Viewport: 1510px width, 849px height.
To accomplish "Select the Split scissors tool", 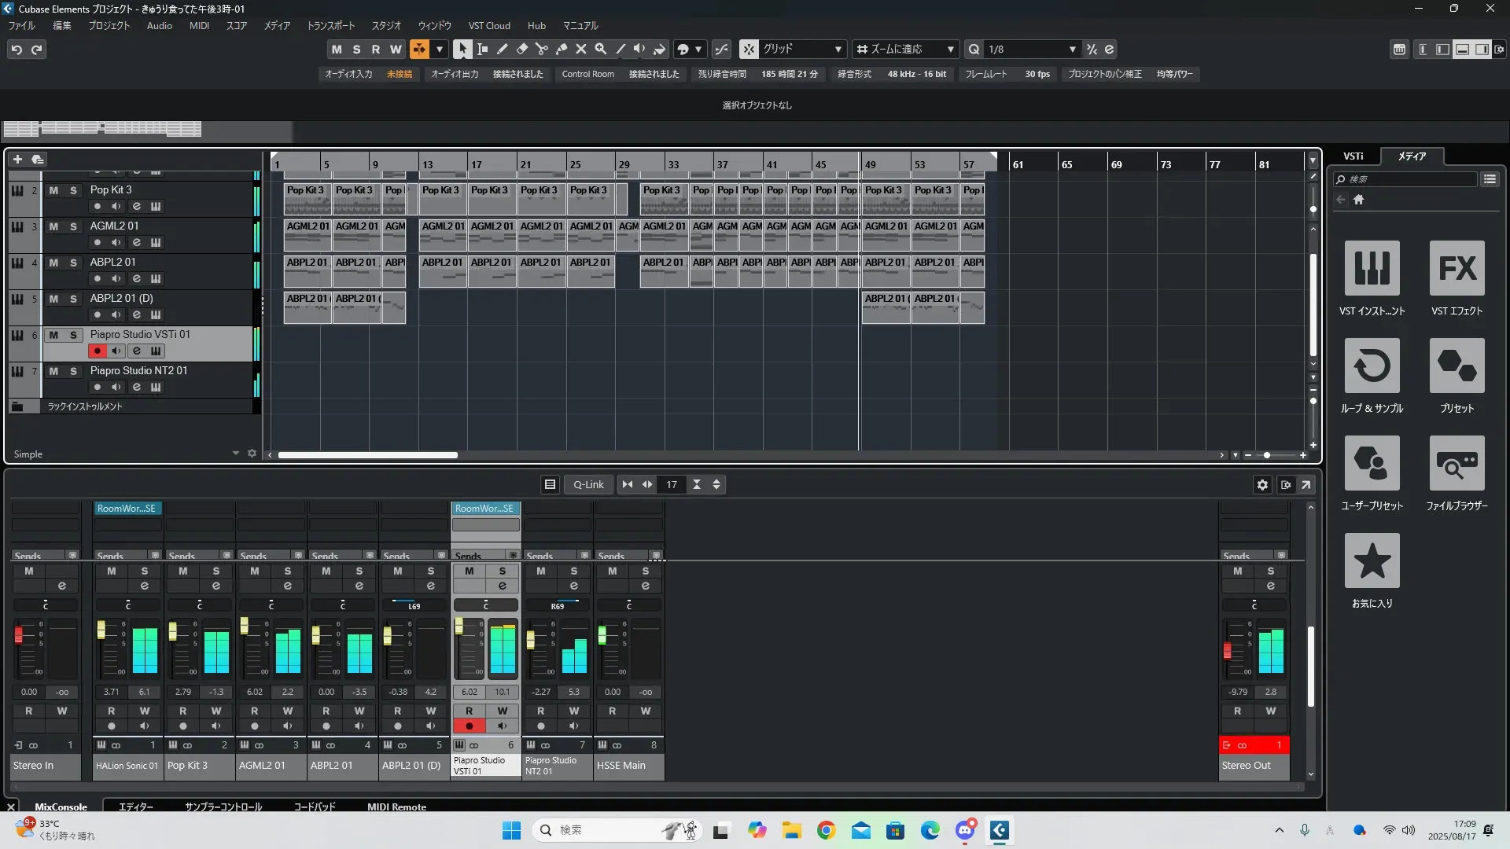I will click(541, 49).
